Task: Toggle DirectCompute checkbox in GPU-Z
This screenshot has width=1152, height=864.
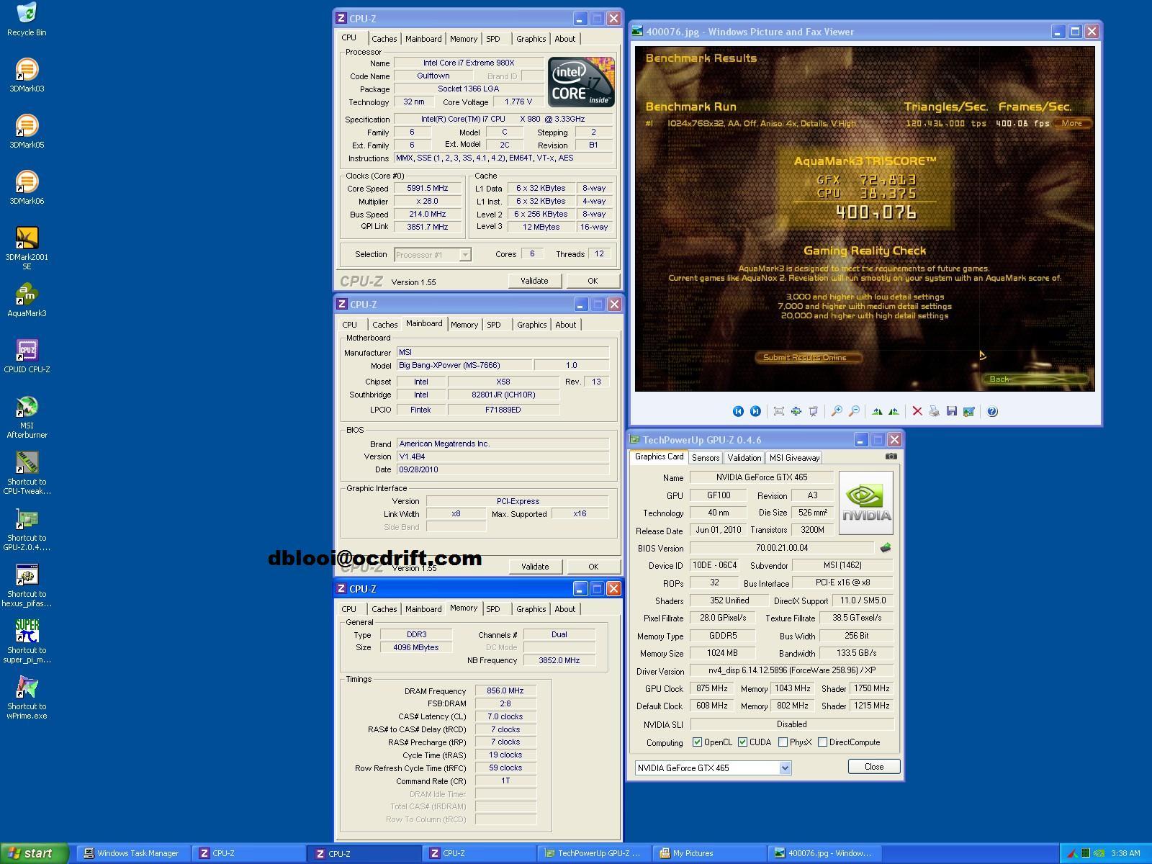Action: click(x=822, y=742)
